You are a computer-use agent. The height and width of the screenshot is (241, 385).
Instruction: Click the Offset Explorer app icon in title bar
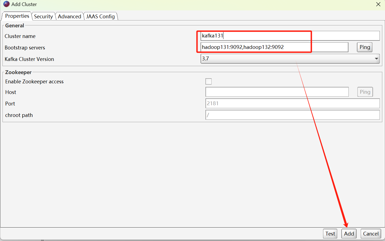[x=7, y=4]
